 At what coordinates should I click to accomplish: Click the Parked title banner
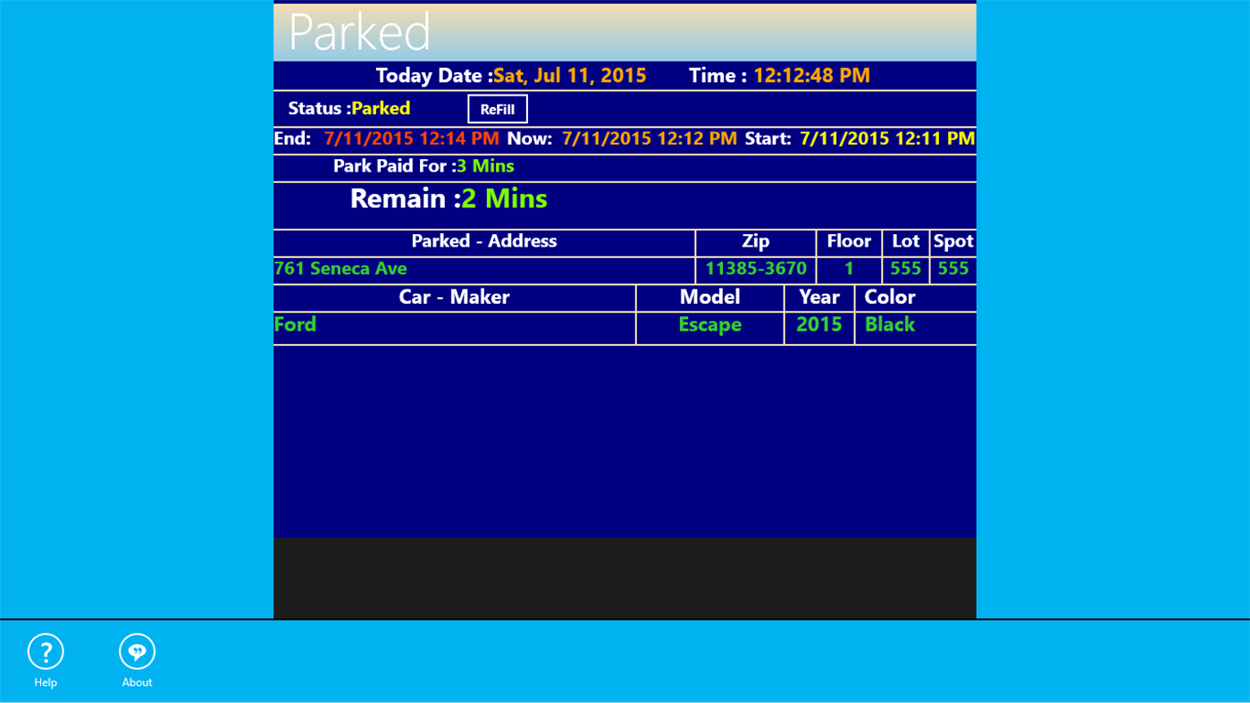coord(357,30)
